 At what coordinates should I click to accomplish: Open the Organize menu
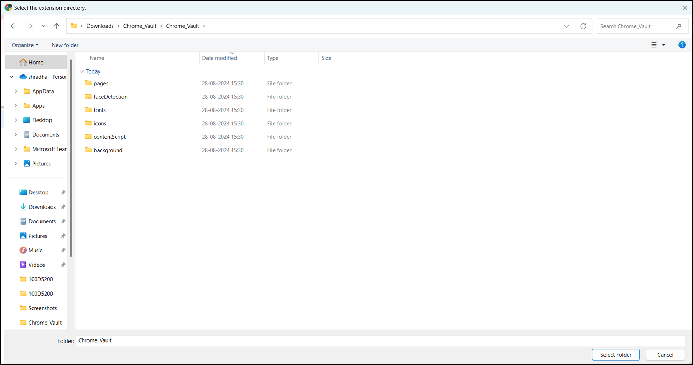click(x=25, y=45)
